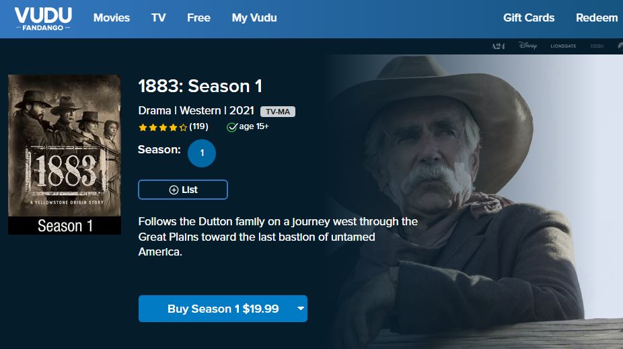Open the My Vudu menu
Screen dimensions: 623x349
pos(254,18)
